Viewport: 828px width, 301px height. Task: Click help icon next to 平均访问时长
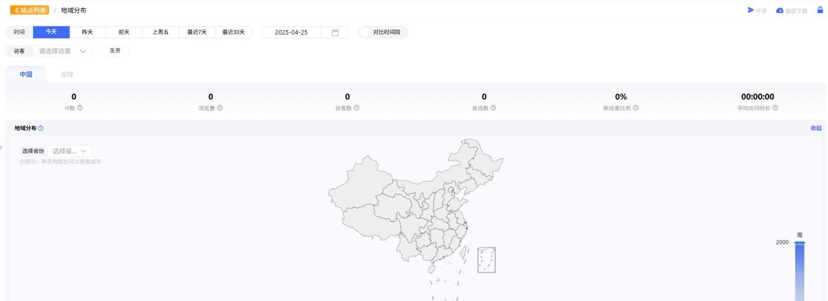[x=775, y=108]
